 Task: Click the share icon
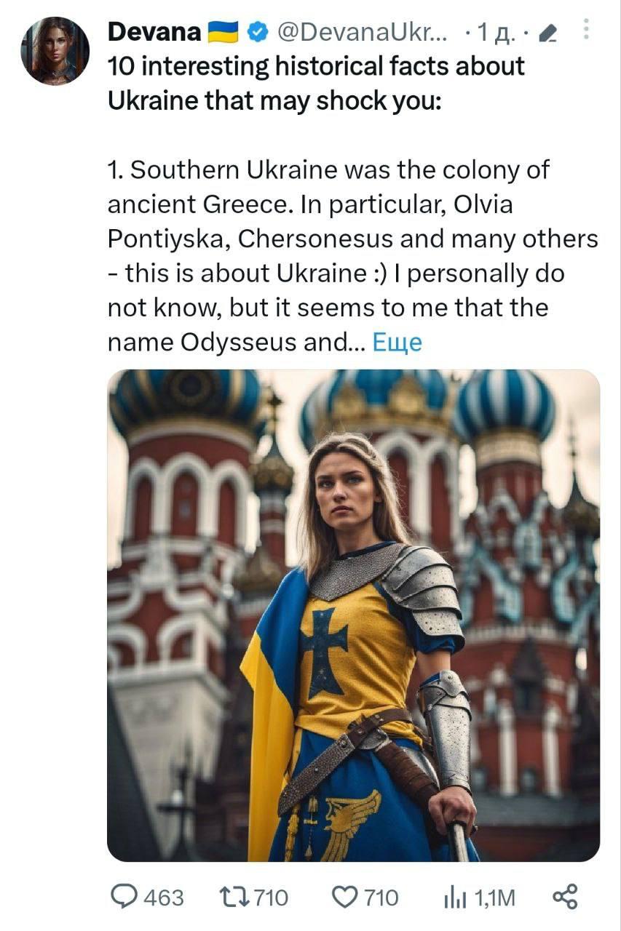tap(565, 897)
